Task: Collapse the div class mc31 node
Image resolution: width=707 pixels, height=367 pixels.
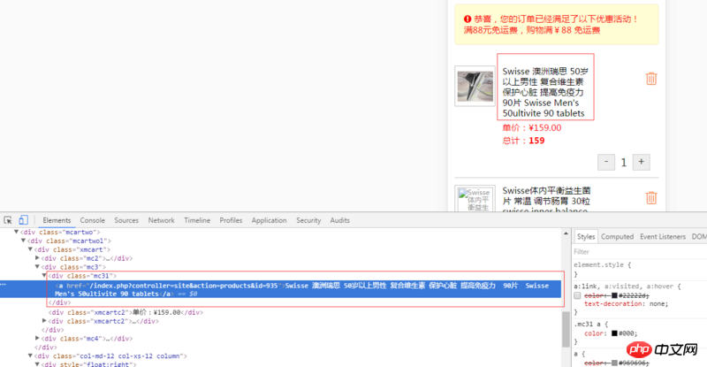Action: [44, 275]
